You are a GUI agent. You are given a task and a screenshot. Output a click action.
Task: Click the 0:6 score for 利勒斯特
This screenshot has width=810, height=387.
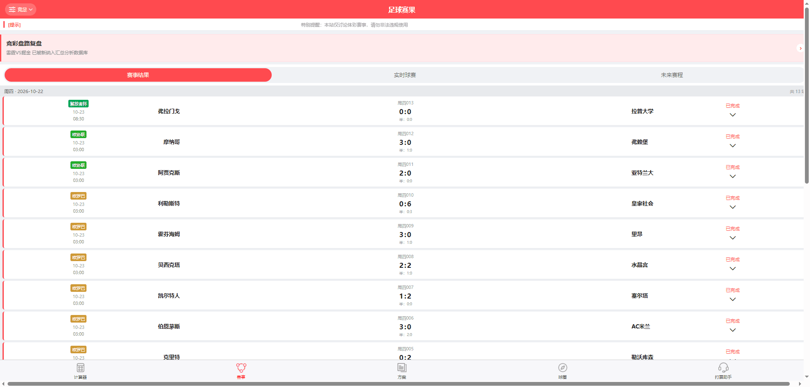[x=405, y=204]
